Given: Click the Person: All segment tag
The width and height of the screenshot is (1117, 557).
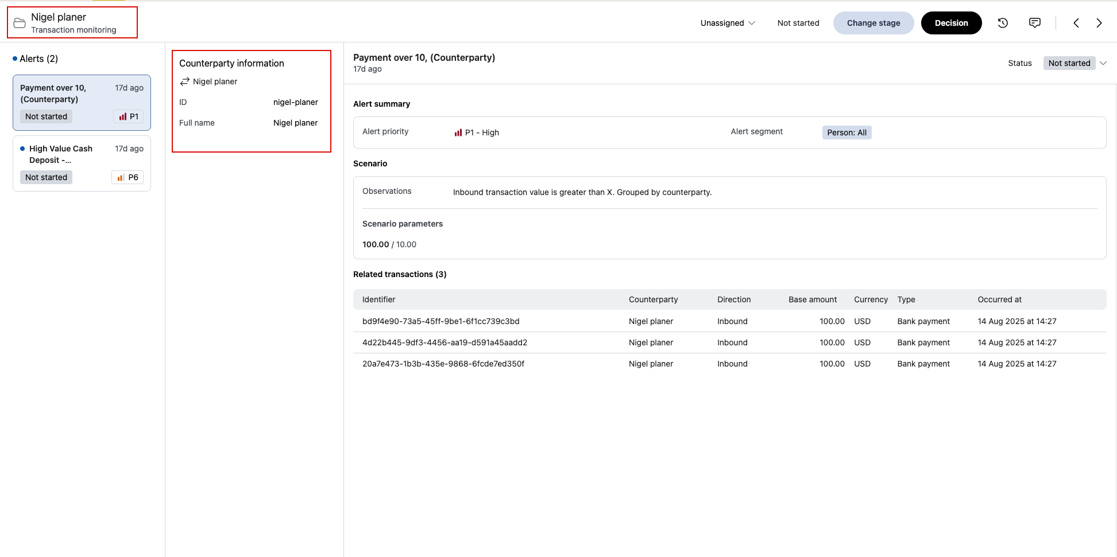Looking at the screenshot, I should pyautogui.click(x=847, y=133).
